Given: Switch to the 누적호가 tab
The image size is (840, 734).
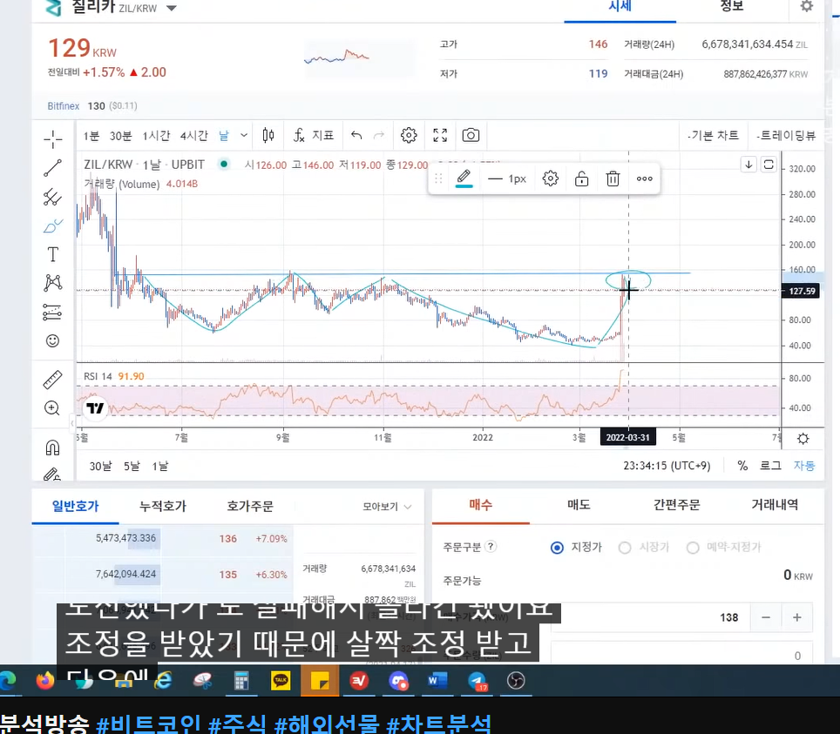Looking at the screenshot, I should (163, 506).
